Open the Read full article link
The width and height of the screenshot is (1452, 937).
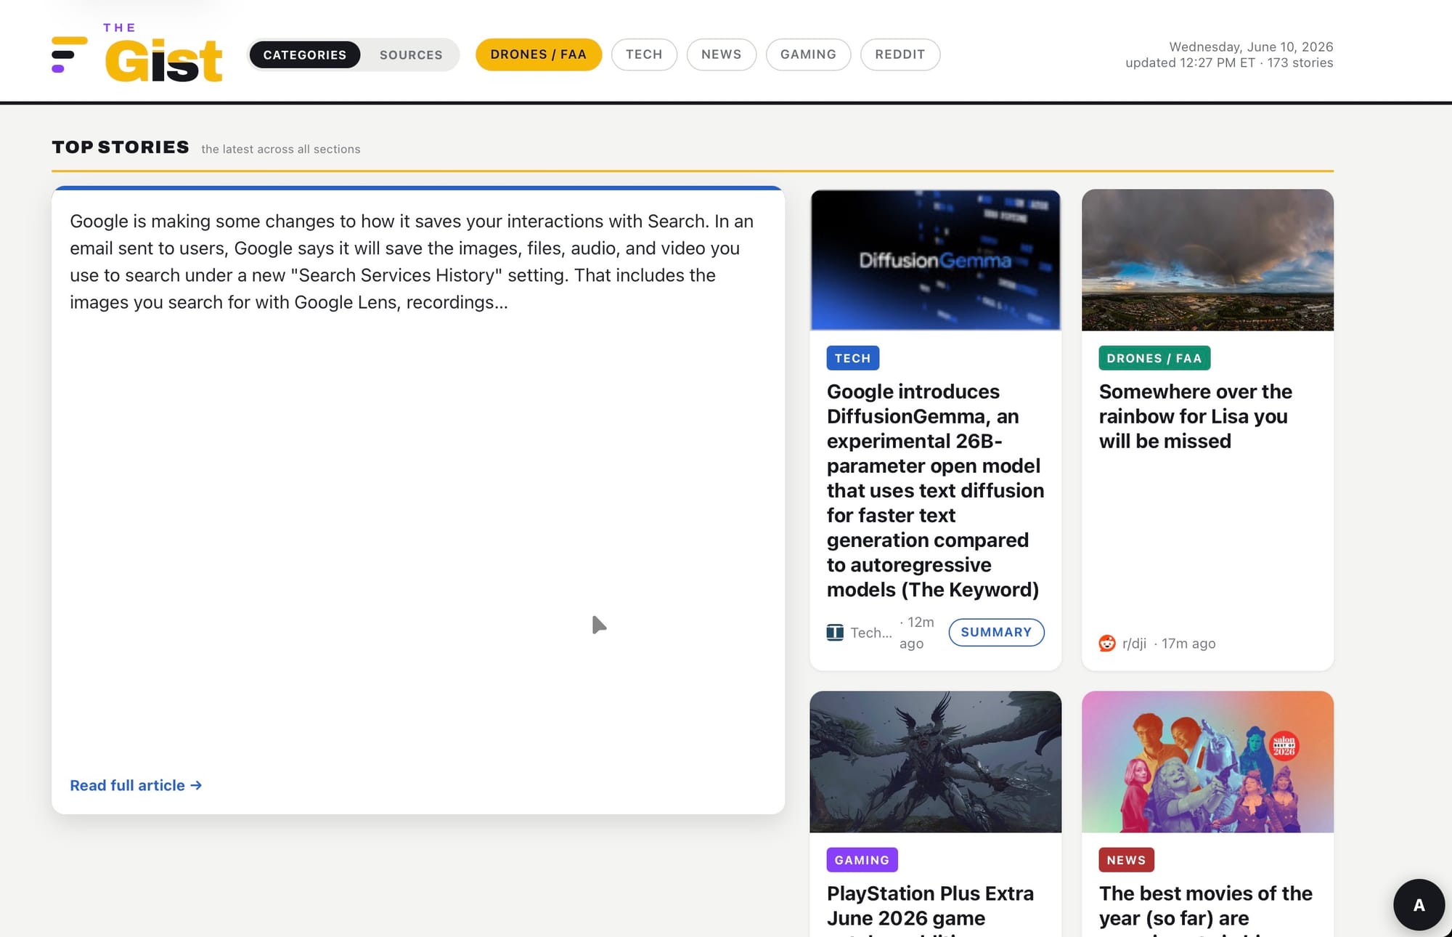(x=136, y=785)
